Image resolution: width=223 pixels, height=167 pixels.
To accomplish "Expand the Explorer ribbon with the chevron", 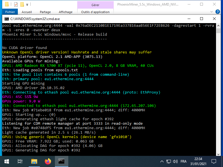I will tap(212, 12).
